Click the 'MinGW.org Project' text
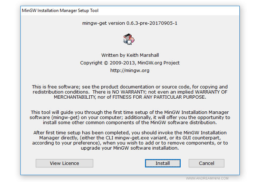The image size is (255, 182). 158,63
